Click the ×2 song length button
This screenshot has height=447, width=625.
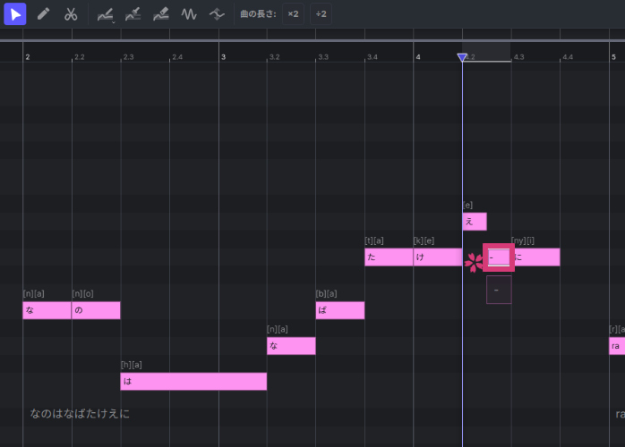tap(293, 14)
